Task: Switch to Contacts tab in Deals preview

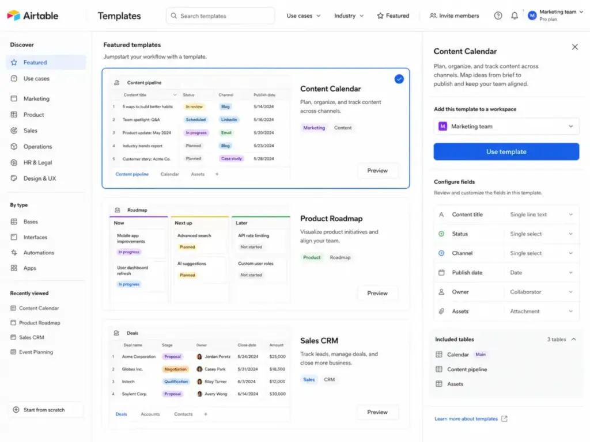Action: (183, 414)
